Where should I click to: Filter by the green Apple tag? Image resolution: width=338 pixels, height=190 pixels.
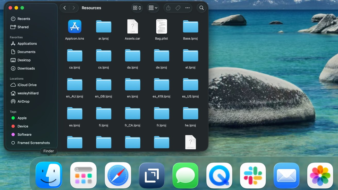22,118
